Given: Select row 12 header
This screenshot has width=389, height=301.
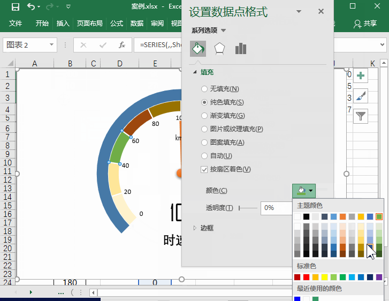Looking at the screenshot, I should (7, 180).
